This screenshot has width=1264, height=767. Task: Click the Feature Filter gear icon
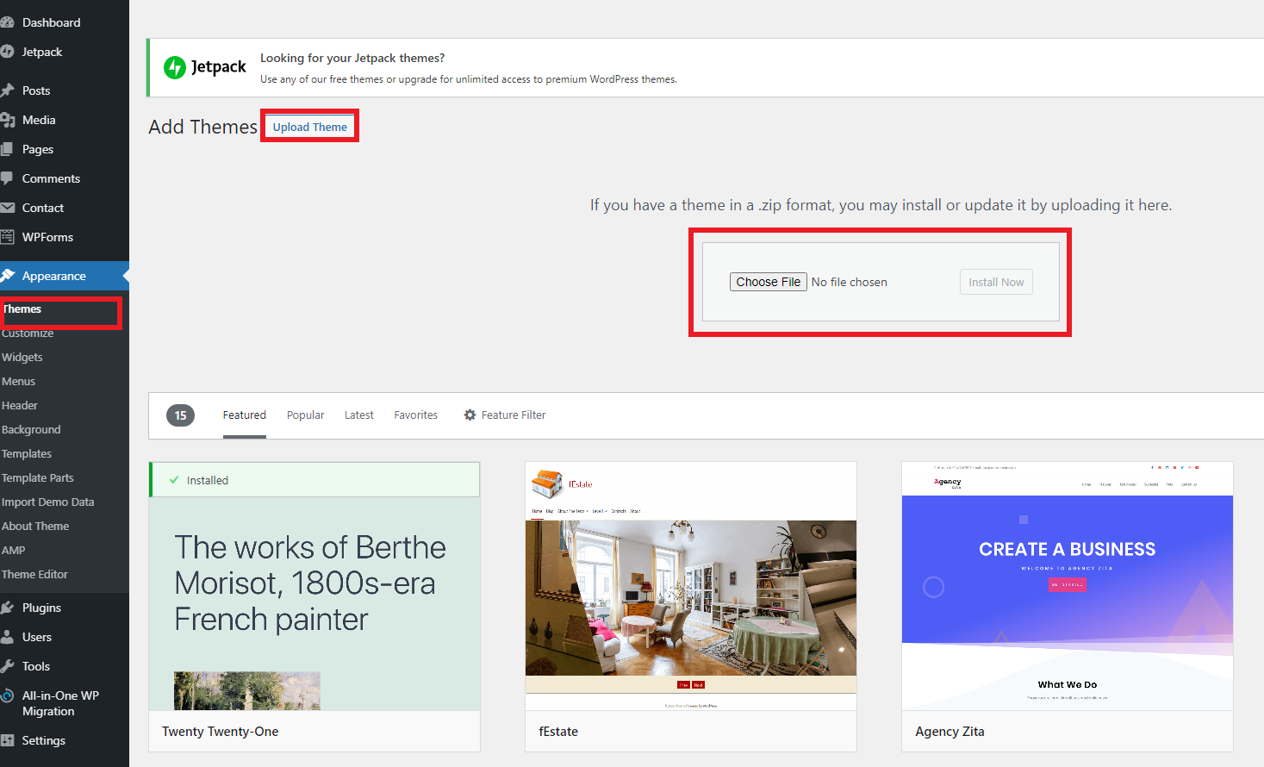[470, 415]
